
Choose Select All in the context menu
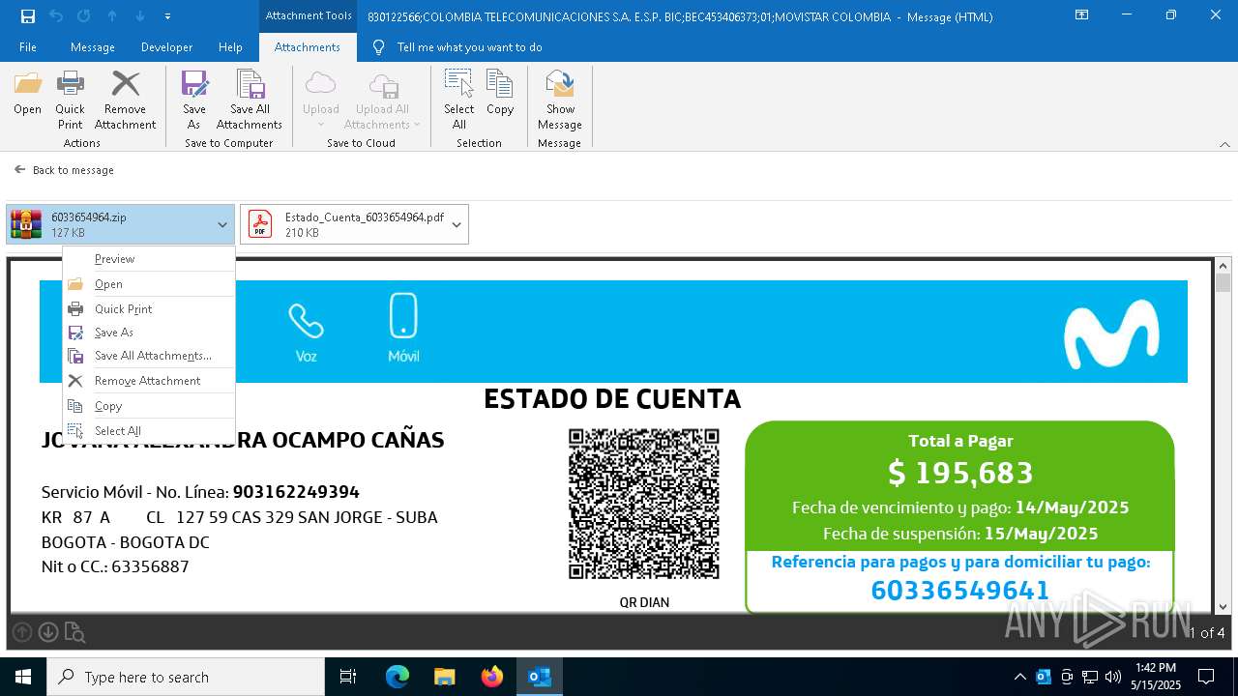(x=149, y=431)
